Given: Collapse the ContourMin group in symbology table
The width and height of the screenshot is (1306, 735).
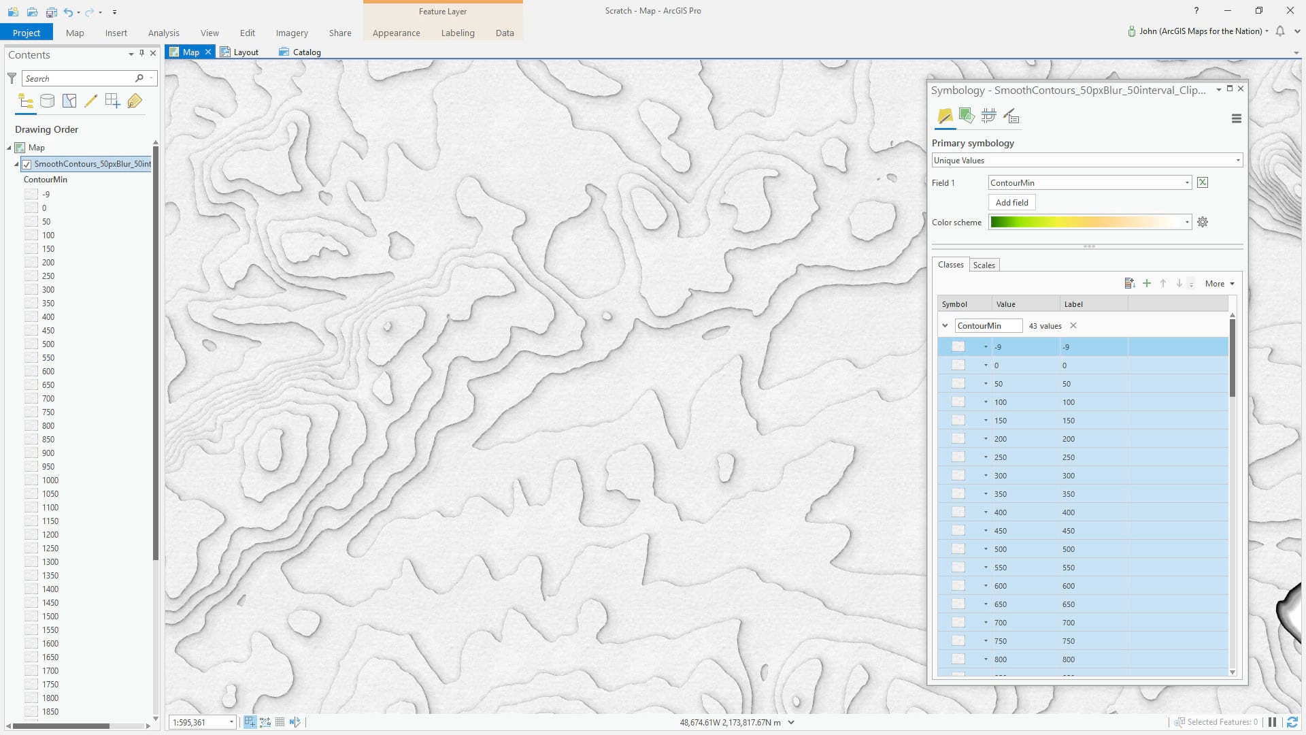Looking at the screenshot, I should click(x=945, y=326).
